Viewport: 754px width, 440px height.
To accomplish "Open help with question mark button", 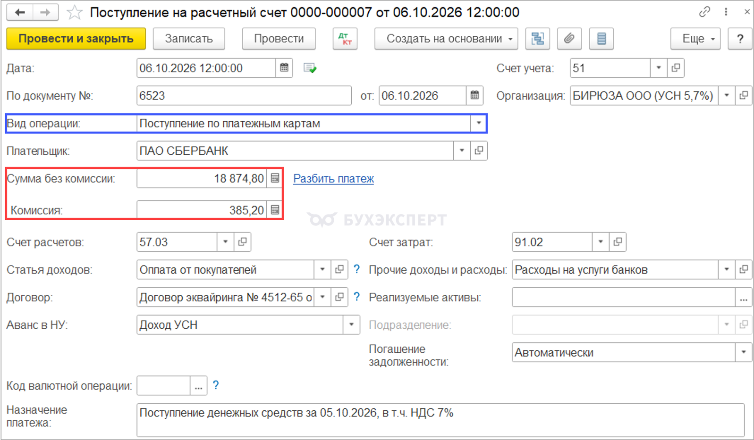I will click(x=740, y=39).
